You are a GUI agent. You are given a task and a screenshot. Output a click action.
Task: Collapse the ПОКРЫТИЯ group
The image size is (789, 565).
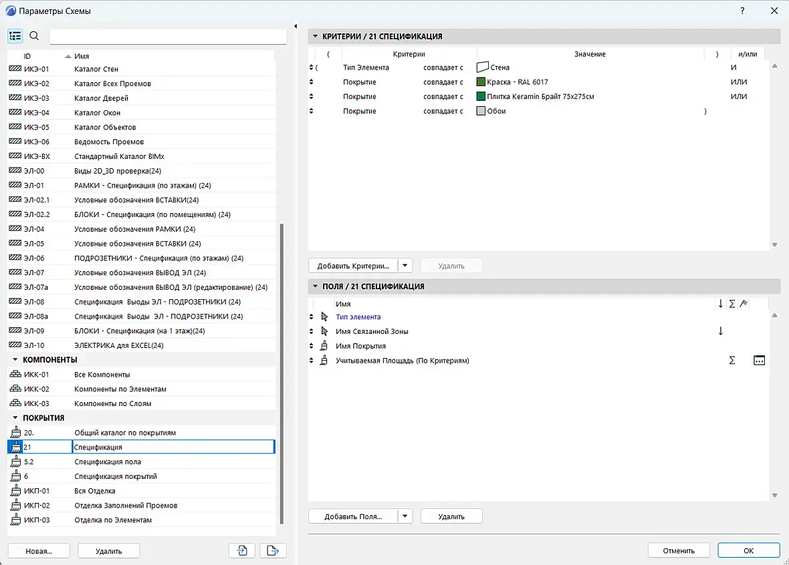[15, 417]
